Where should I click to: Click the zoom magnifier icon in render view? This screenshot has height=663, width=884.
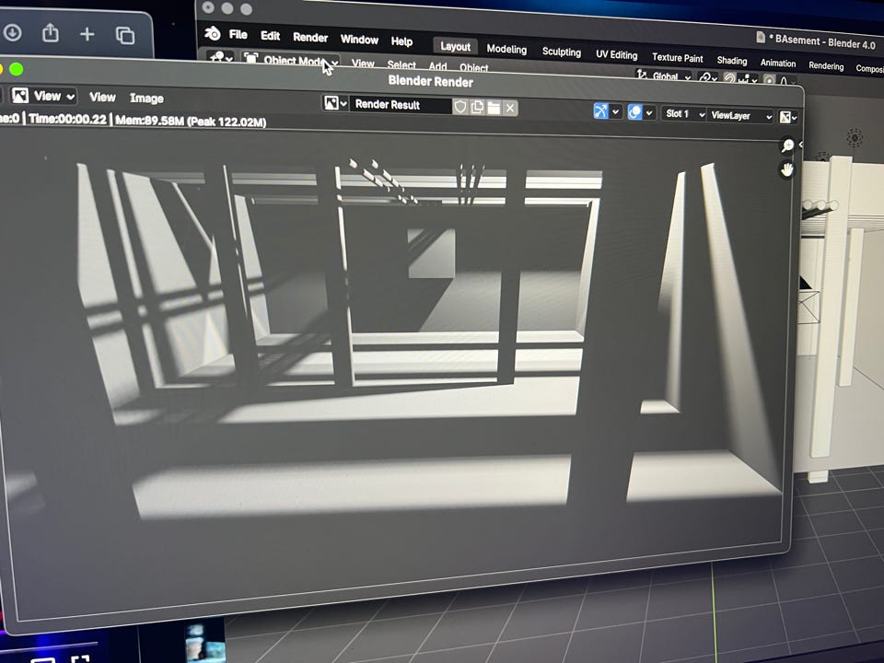pyautogui.click(x=787, y=145)
